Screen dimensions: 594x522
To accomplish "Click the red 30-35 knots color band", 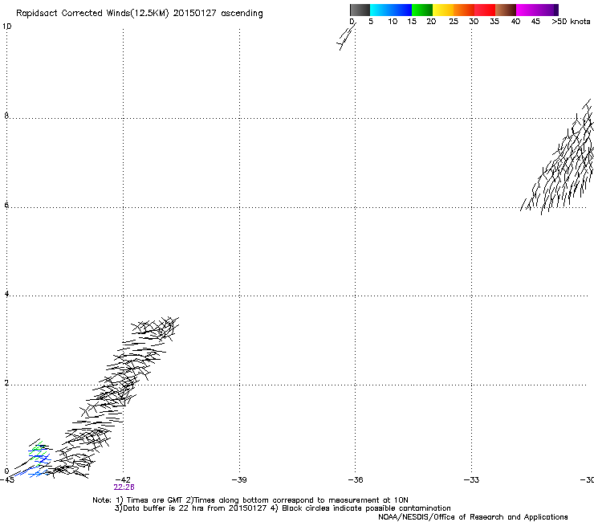I will point(485,10).
